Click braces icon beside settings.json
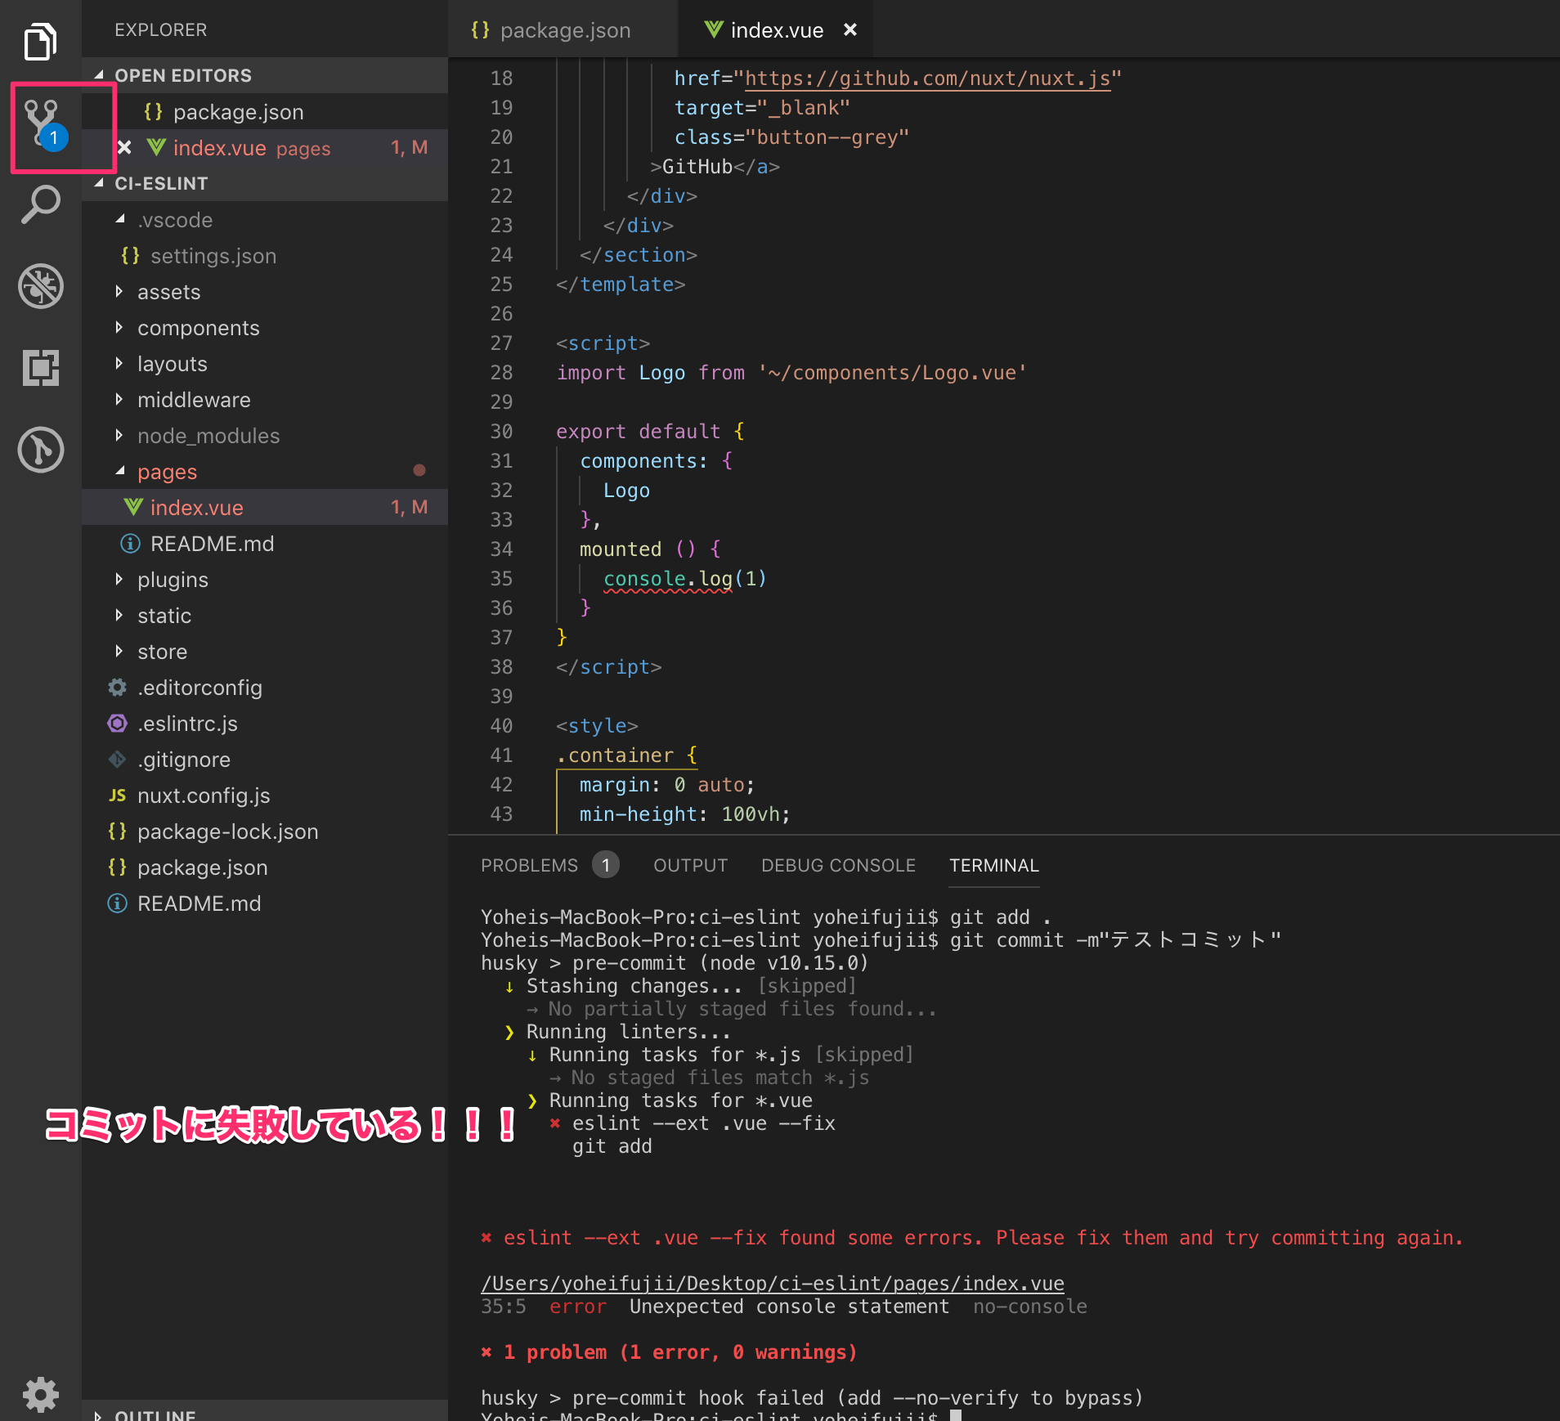This screenshot has height=1421, width=1560. click(131, 256)
